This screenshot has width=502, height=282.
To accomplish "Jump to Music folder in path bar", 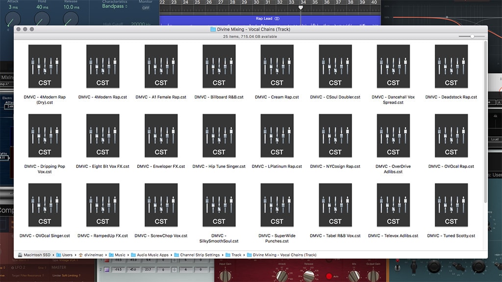I will click(x=117, y=255).
